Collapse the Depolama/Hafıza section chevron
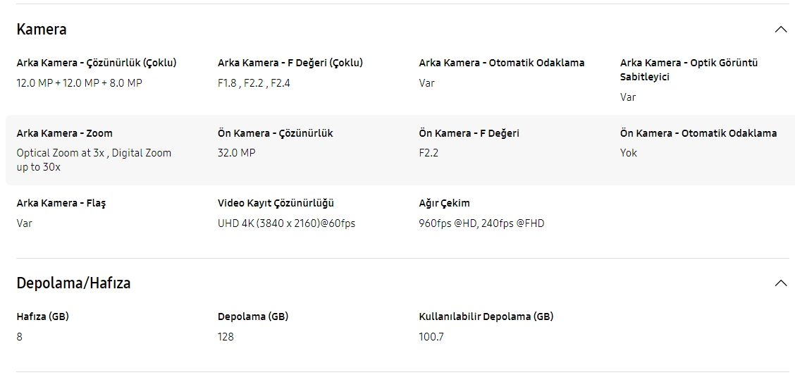 pos(781,283)
